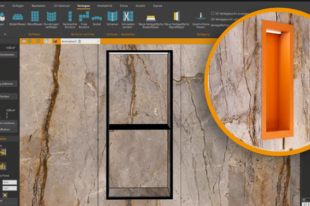310x206 pixels.
Task: Open the Extras ribbon tab
Action: pyautogui.click(x=124, y=6)
